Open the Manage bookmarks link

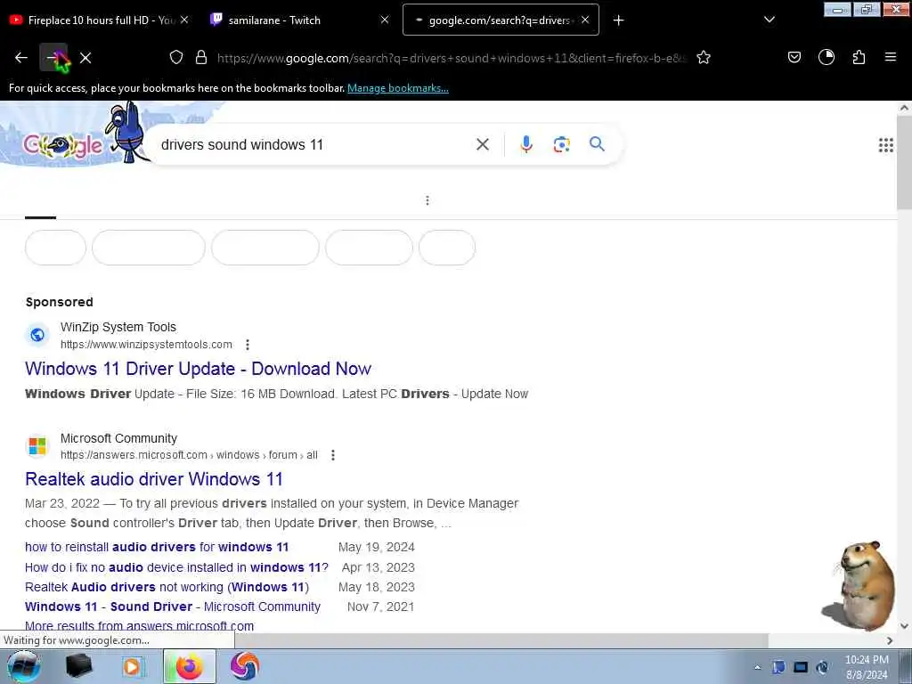(398, 88)
